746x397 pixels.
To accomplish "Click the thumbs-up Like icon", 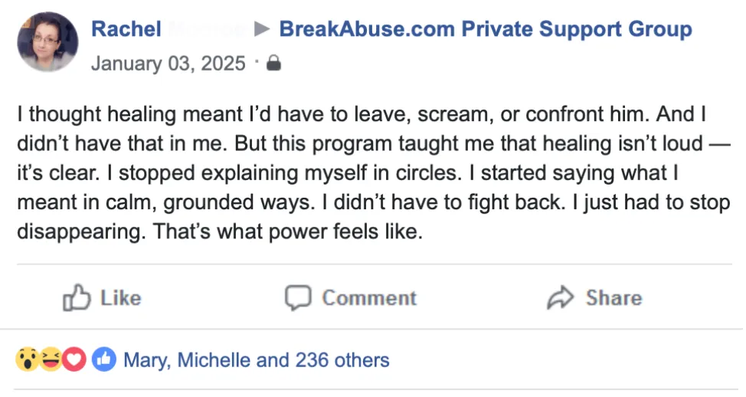I will click(x=77, y=297).
